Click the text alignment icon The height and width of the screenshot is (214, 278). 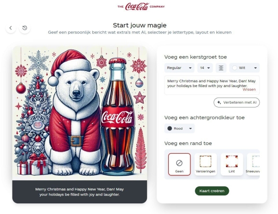[221, 68]
